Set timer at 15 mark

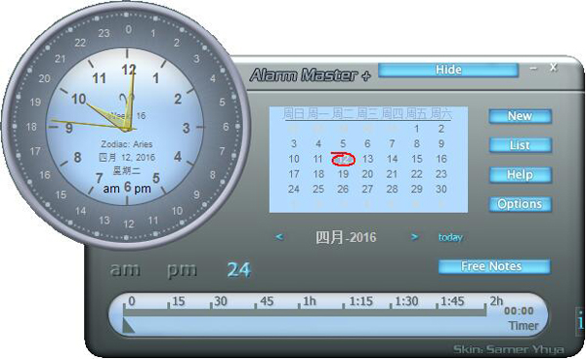coord(179,301)
